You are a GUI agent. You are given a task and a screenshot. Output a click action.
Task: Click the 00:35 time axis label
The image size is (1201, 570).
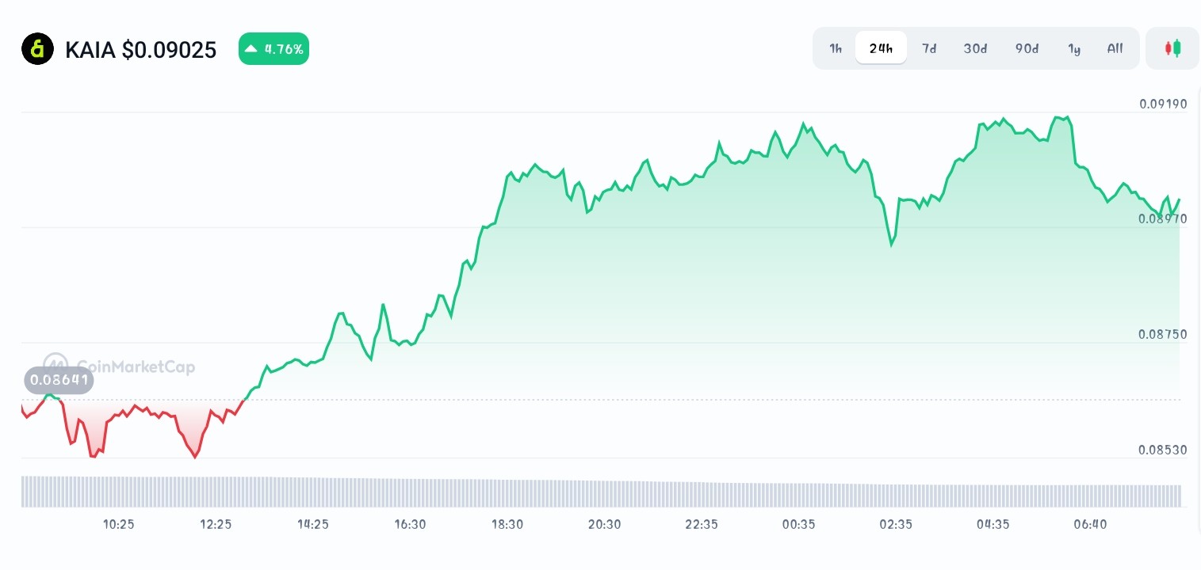798,524
